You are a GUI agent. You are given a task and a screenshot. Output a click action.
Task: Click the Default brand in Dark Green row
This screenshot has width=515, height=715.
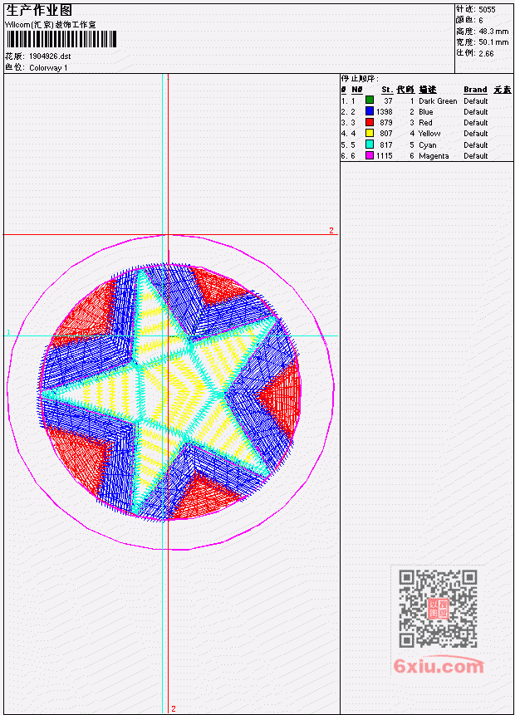point(475,100)
